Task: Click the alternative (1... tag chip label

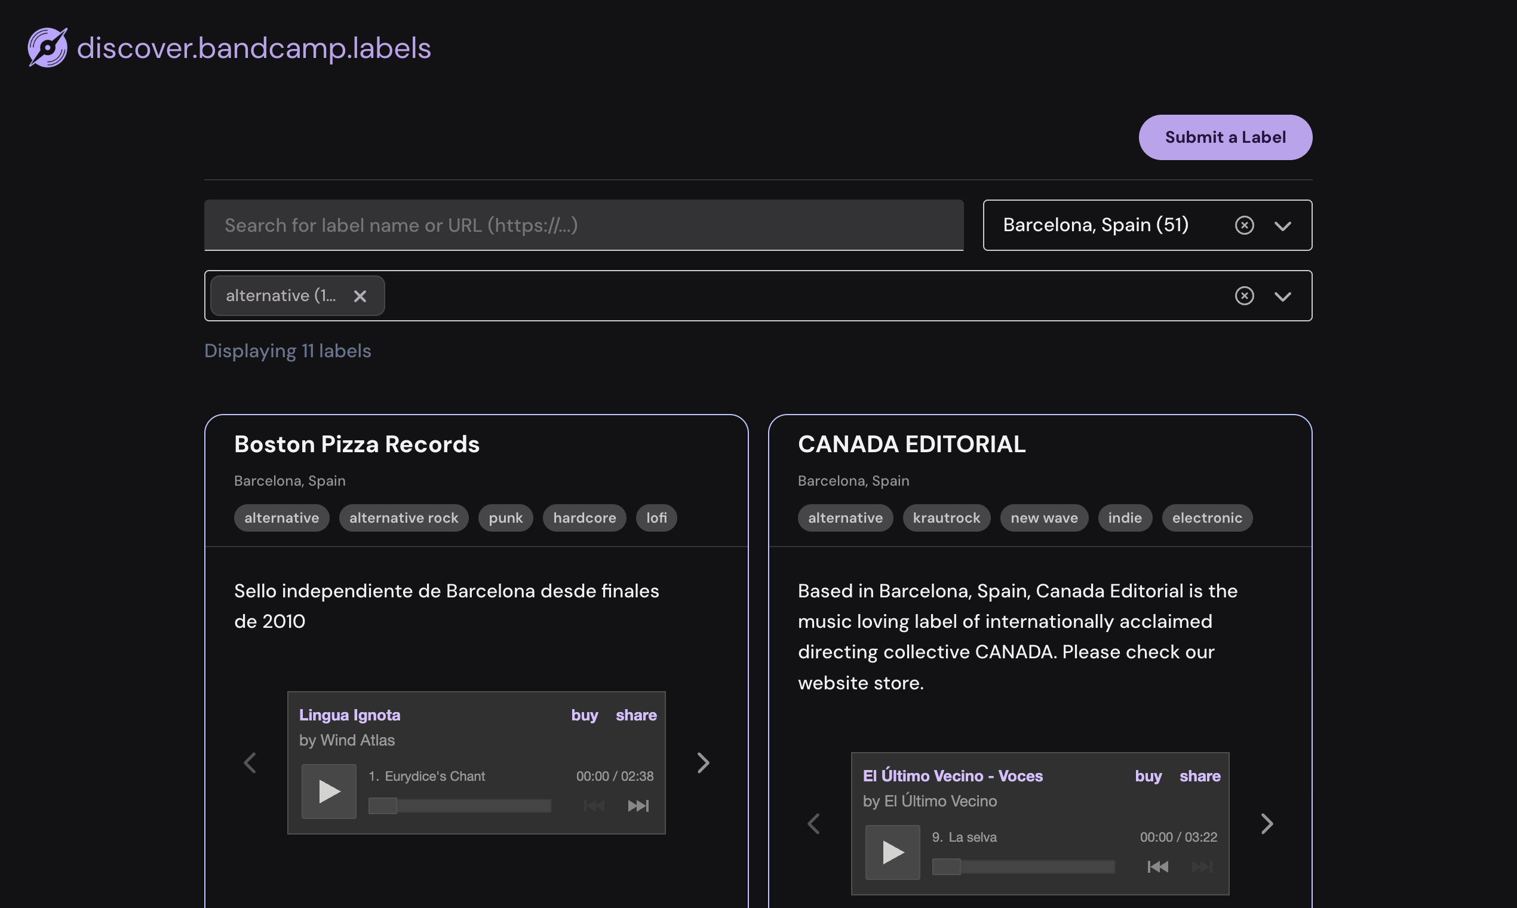Action: [281, 296]
